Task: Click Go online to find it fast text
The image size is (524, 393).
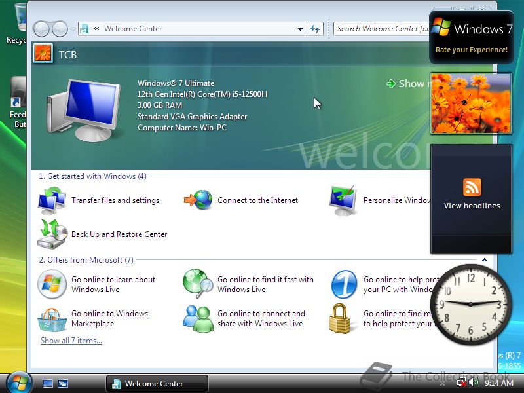Action: tap(265, 284)
